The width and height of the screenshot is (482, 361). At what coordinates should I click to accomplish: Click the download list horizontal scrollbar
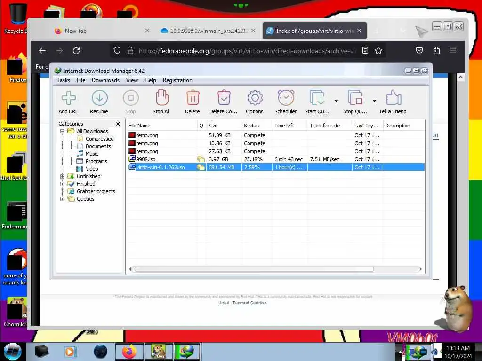tap(254, 269)
